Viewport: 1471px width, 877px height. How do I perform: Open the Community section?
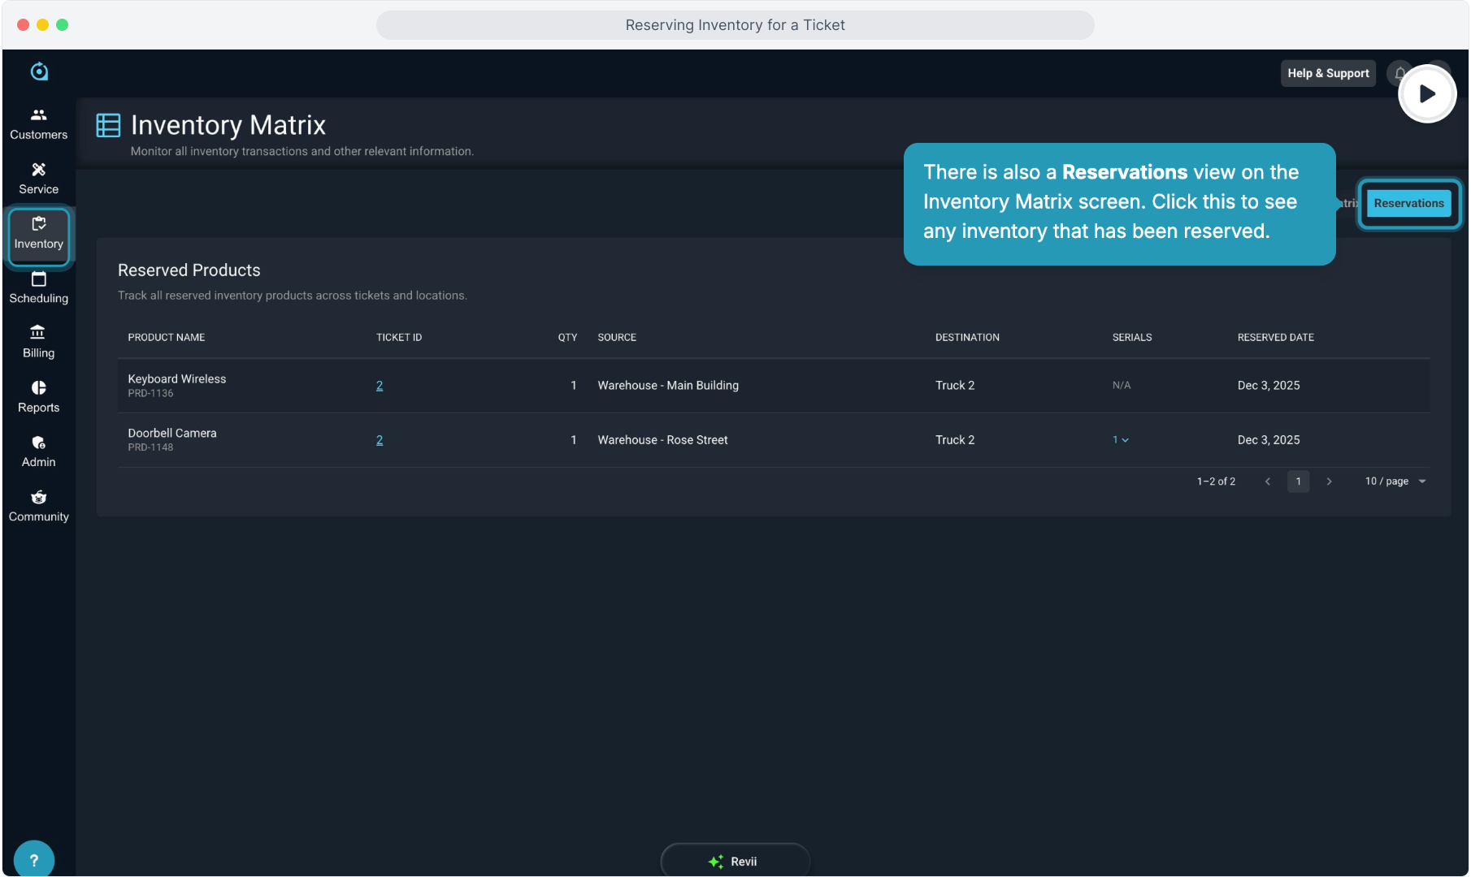coord(38,506)
